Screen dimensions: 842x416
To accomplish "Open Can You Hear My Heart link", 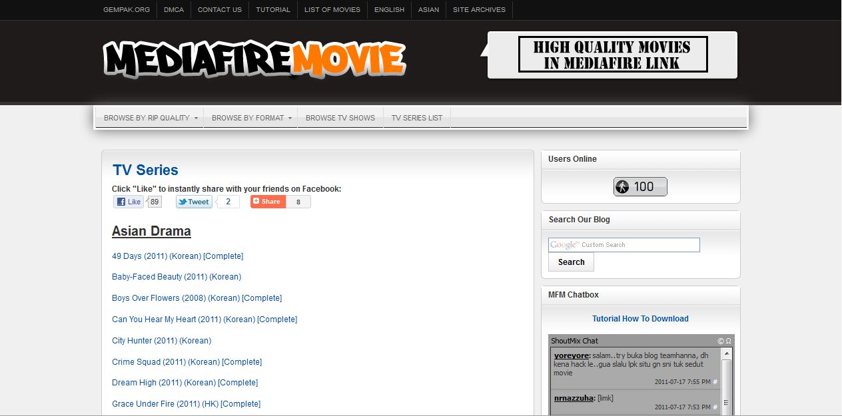I will 205,319.
